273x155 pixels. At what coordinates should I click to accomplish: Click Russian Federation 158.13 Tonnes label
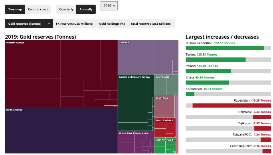tap(210, 43)
